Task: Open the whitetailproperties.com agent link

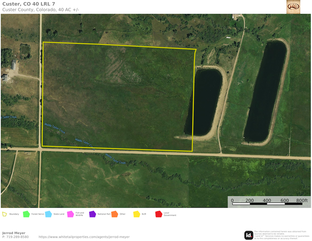Action: click(84, 237)
